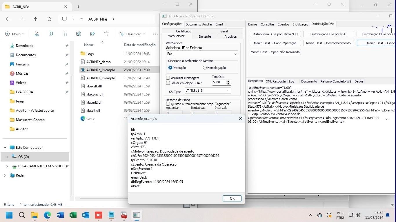396x222 pixels.
Task: Increase the TimeOut value with up arrow
Action: [x=228, y=81]
